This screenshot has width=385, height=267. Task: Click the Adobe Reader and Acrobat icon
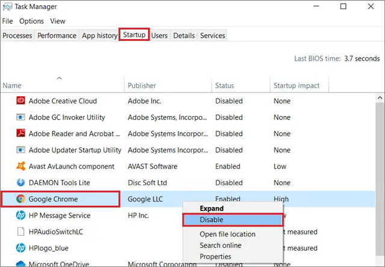tap(20, 133)
